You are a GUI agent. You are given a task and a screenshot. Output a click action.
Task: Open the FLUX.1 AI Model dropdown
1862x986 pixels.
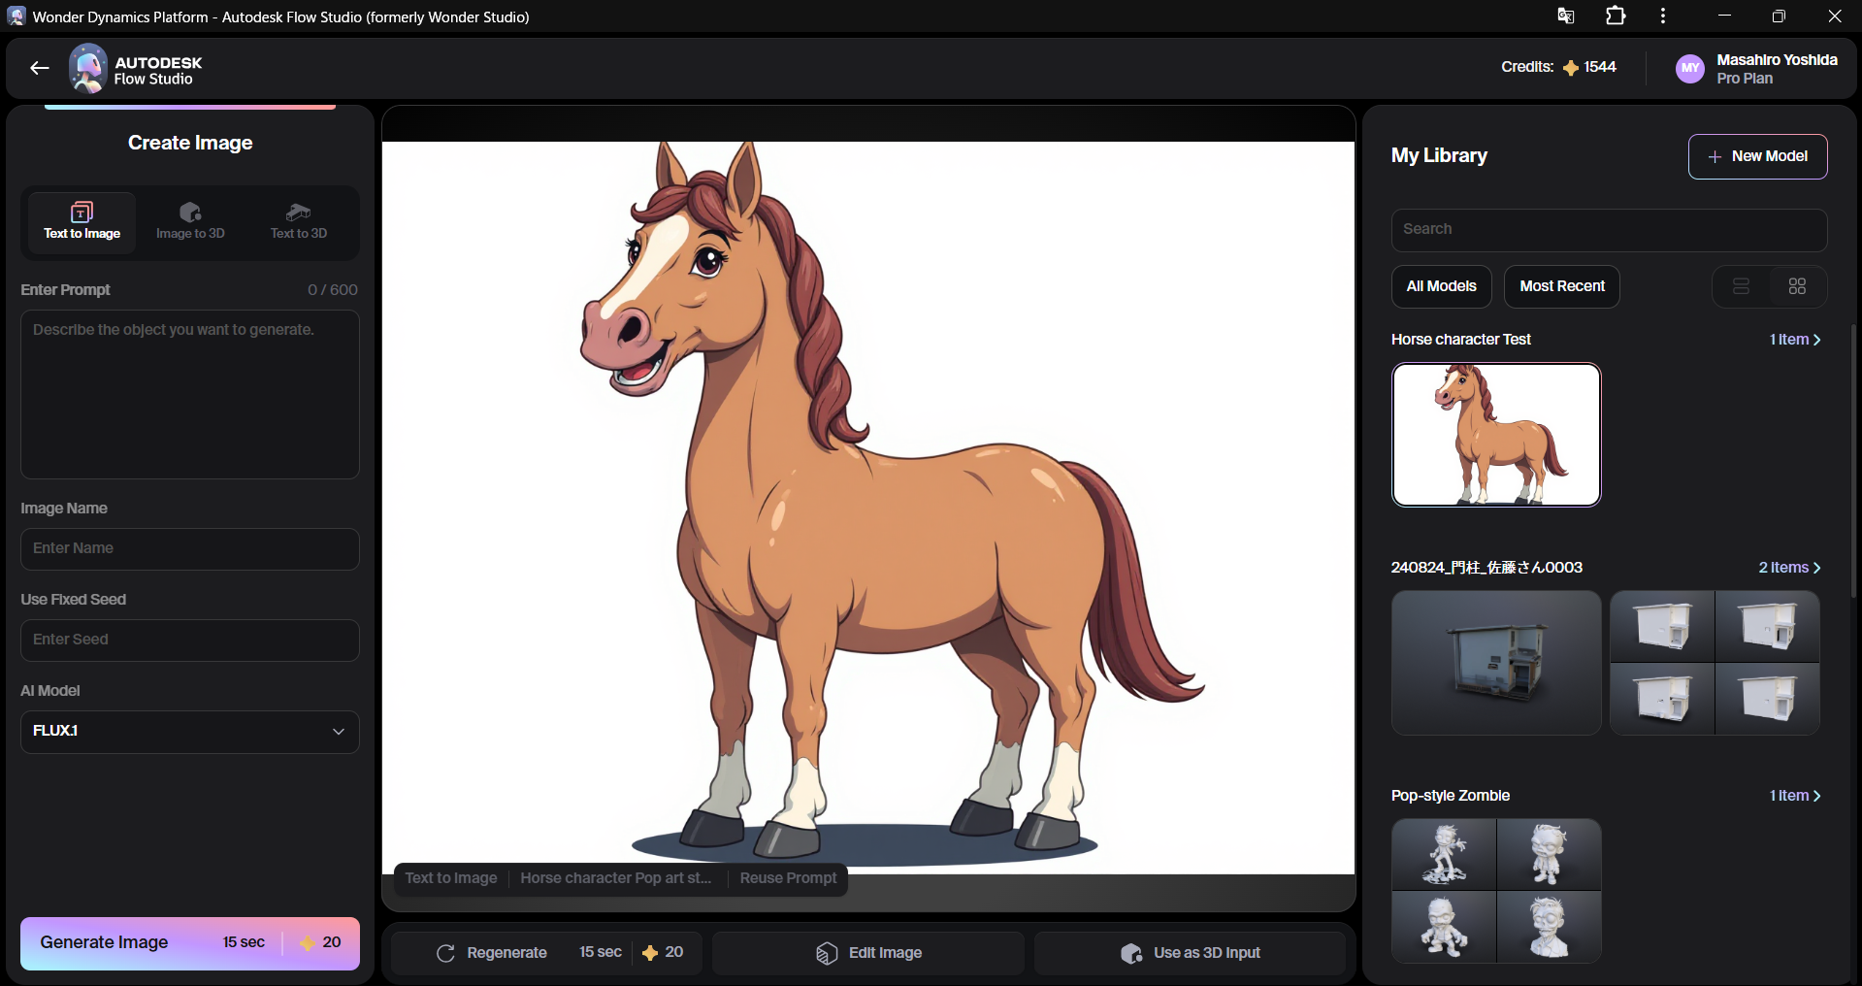[x=190, y=732]
